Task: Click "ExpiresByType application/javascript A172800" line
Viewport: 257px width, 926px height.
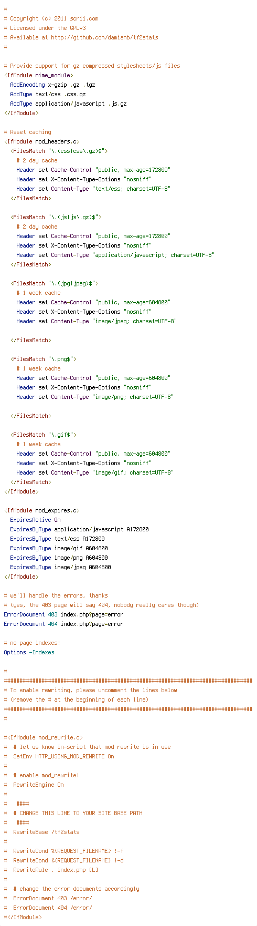Action: coord(79,529)
